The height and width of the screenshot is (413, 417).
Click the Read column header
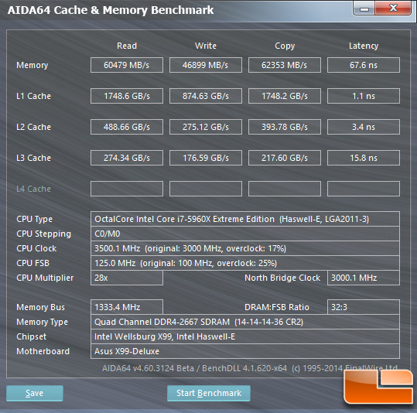click(x=127, y=46)
